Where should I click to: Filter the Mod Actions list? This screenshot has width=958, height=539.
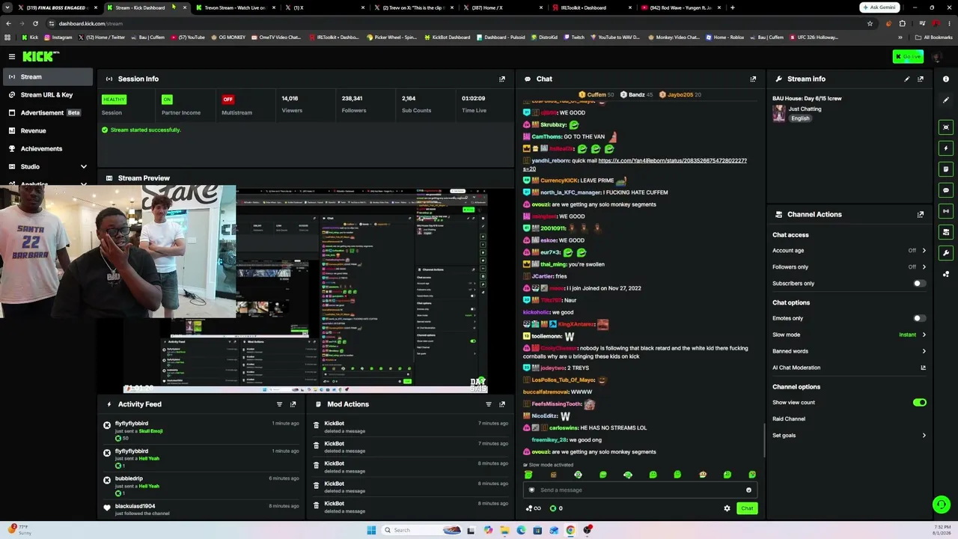click(489, 404)
